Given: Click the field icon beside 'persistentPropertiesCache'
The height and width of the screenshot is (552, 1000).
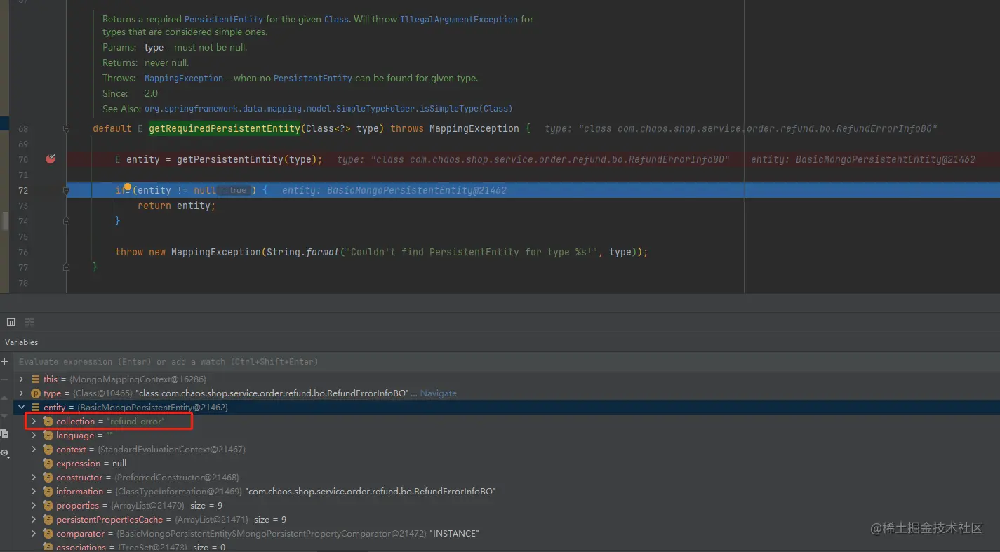Looking at the screenshot, I should pos(48,520).
